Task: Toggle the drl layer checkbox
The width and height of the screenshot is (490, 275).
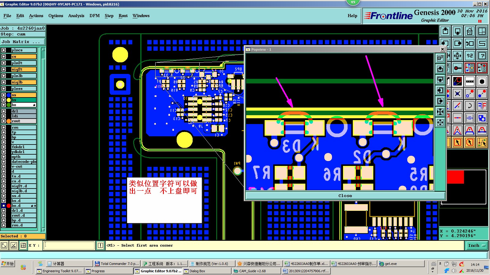Action: pos(4,111)
